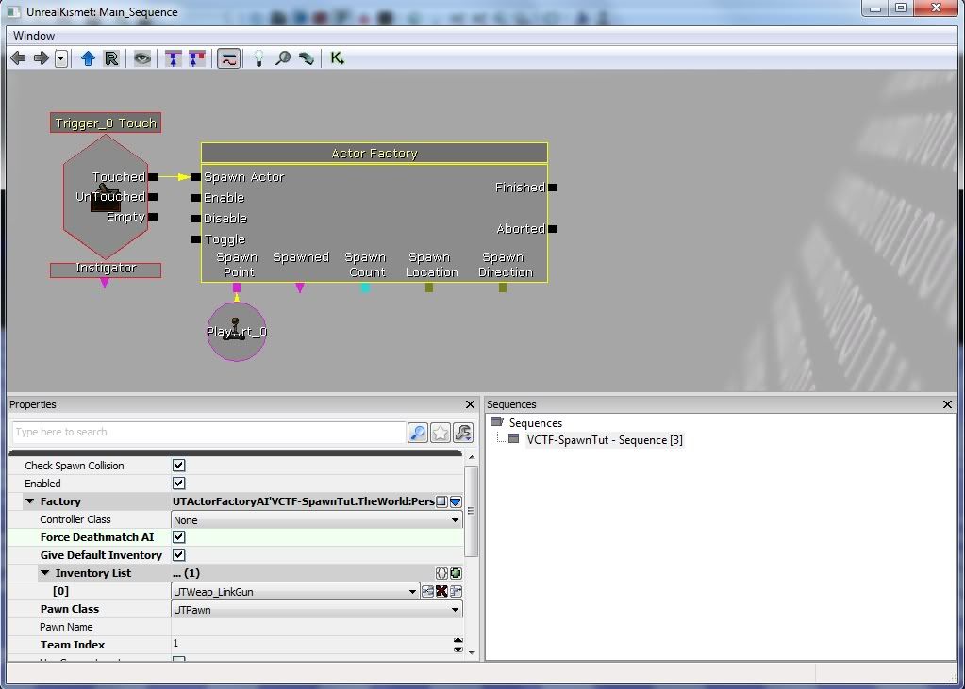Click the empty Inventory List array icon

pyautogui.click(x=441, y=573)
